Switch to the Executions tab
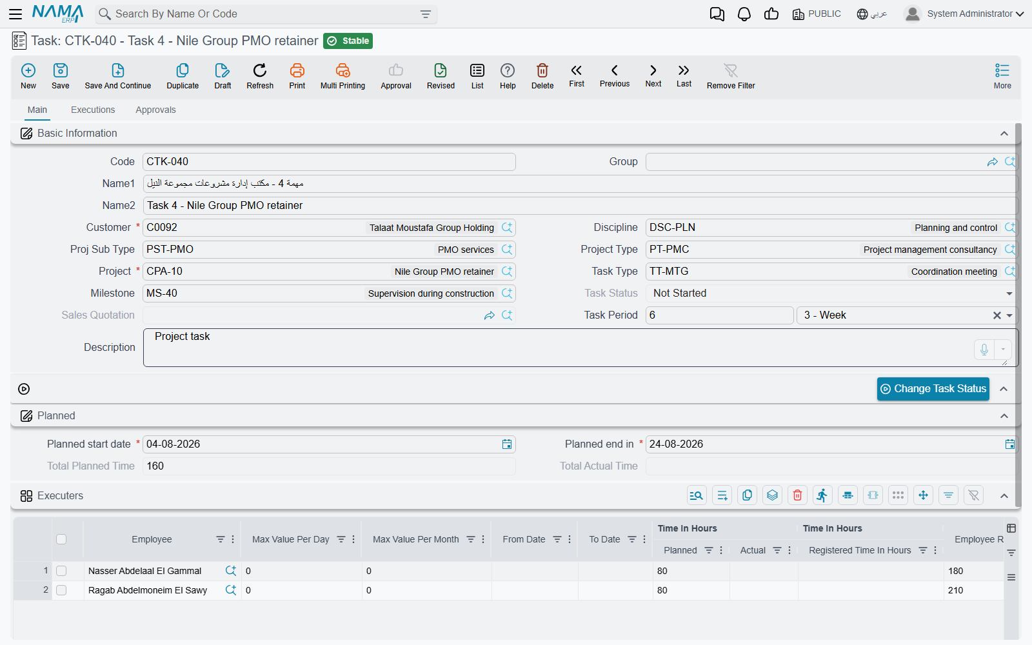 click(93, 110)
